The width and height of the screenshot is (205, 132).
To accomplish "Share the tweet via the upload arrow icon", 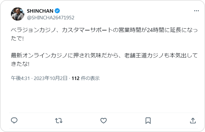I will 193,121.
